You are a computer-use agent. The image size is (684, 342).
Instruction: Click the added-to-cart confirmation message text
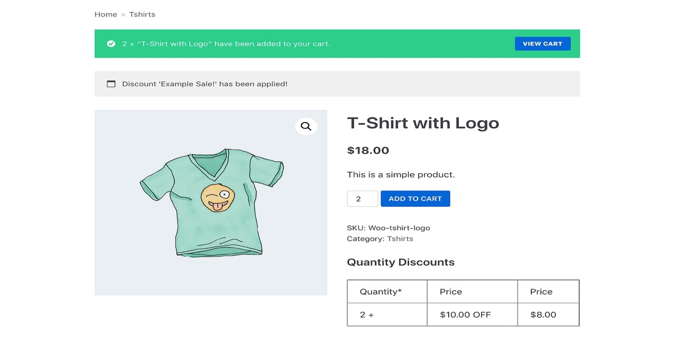[226, 44]
